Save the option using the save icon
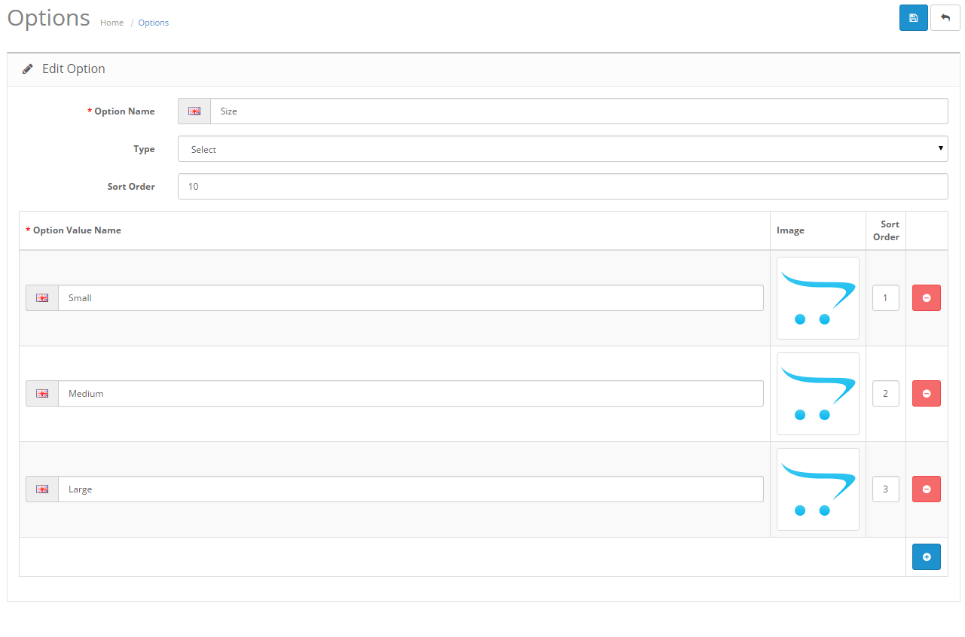 (x=913, y=17)
